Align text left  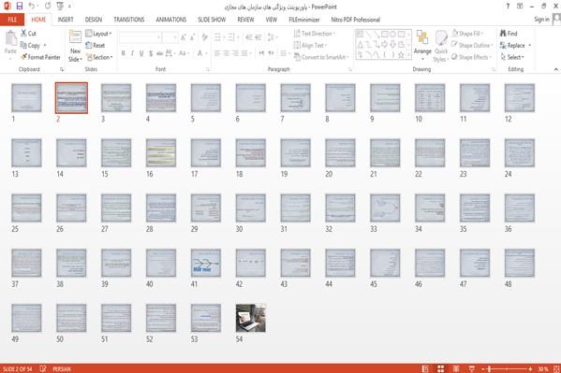coord(217,53)
